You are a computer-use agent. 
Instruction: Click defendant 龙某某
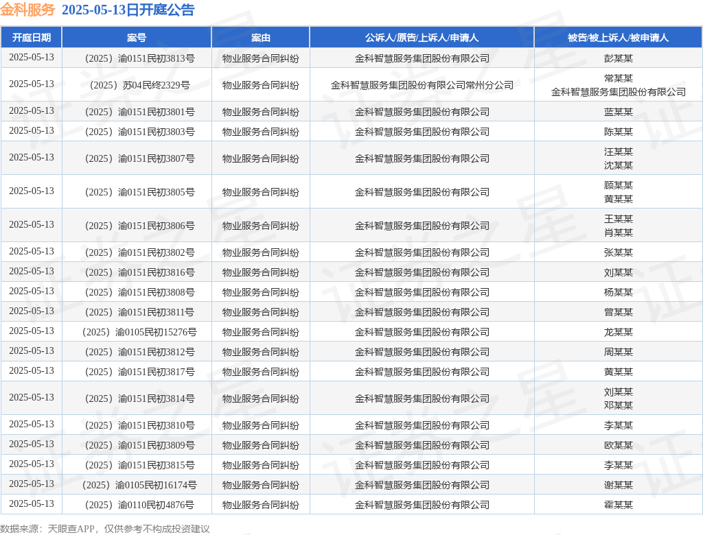tap(619, 332)
